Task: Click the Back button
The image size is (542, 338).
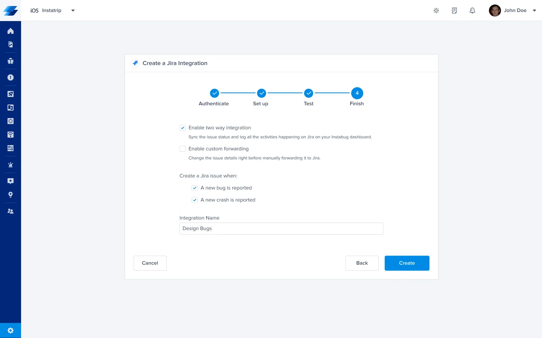Action: (362, 263)
